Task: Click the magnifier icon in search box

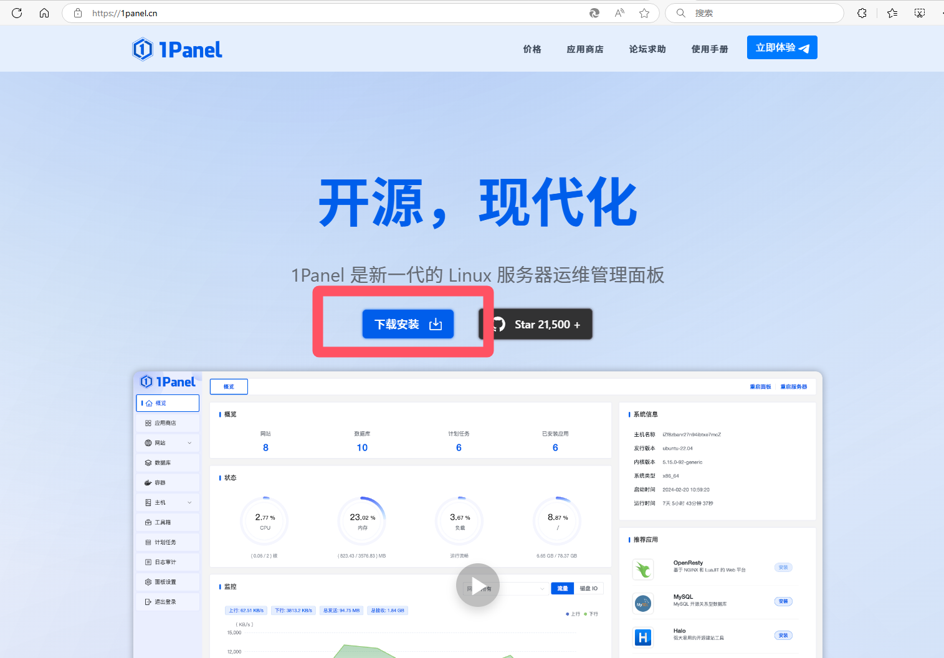Action: 681,13
